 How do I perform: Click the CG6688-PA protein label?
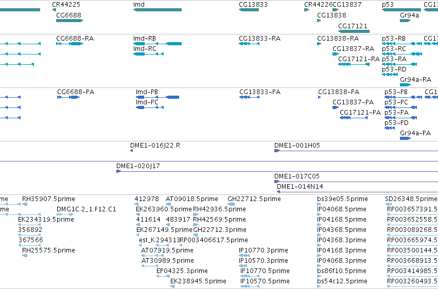point(76,92)
